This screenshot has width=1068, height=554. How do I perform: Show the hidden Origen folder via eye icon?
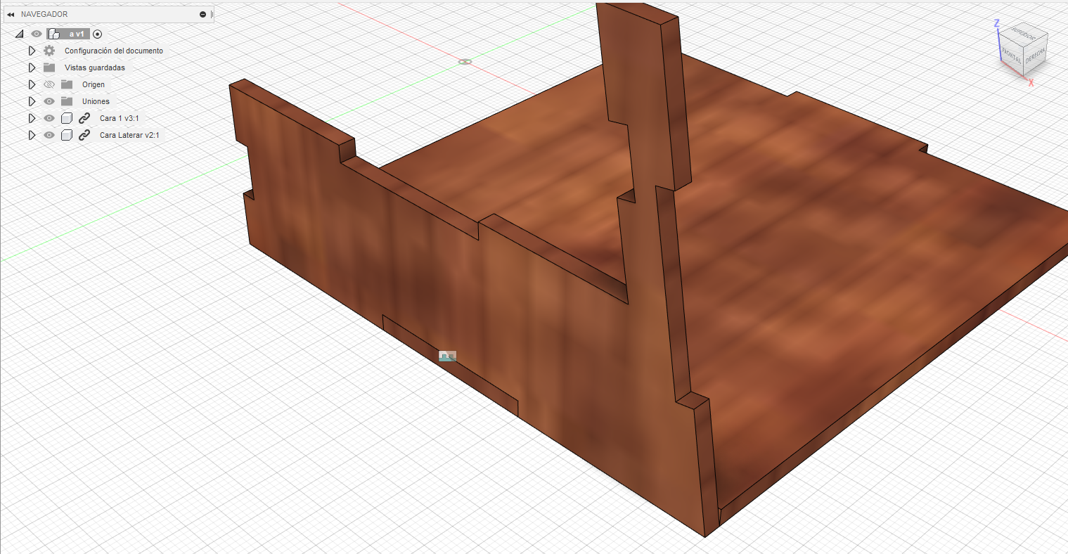[49, 84]
